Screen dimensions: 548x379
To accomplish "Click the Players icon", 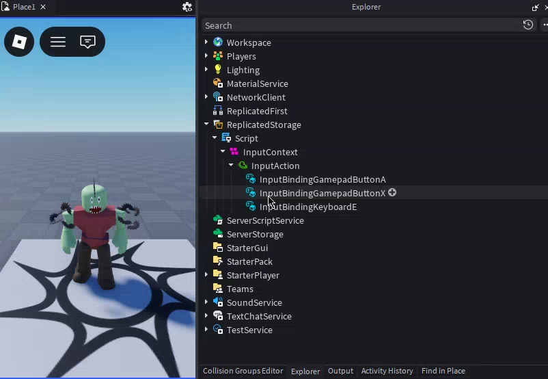I will click(218, 56).
